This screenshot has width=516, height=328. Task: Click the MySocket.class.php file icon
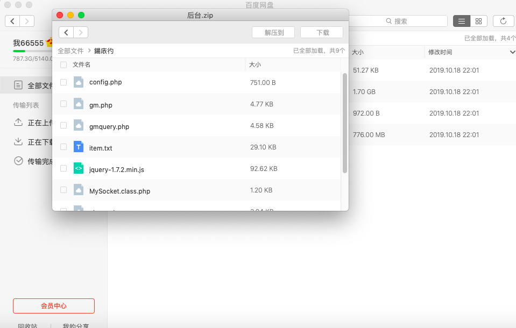[79, 190]
